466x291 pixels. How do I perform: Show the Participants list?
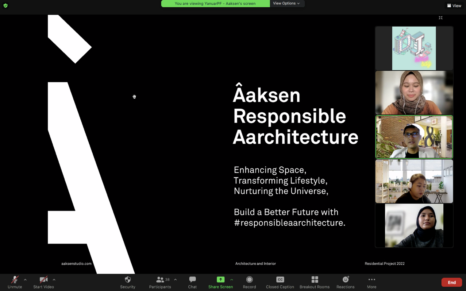pyautogui.click(x=160, y=280)
